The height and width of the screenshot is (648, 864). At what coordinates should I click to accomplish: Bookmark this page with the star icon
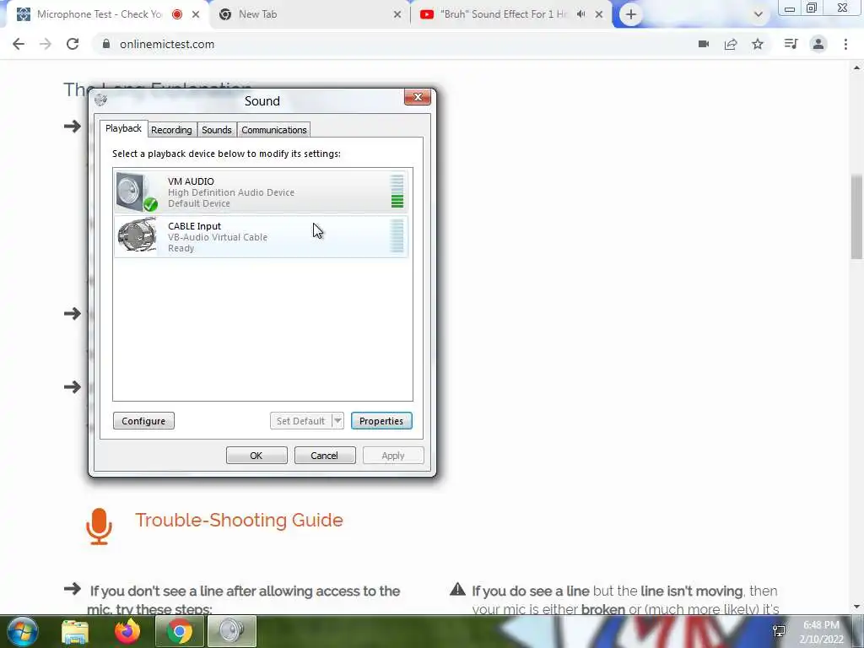point(758,44)
